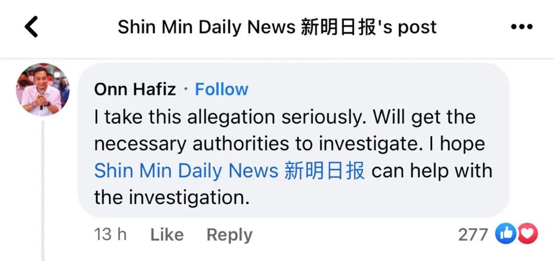Click the 'I take this allegation seriously' sentence
Image resolution: width=554 pixels, height=261 pixels.
pos(231,117)
